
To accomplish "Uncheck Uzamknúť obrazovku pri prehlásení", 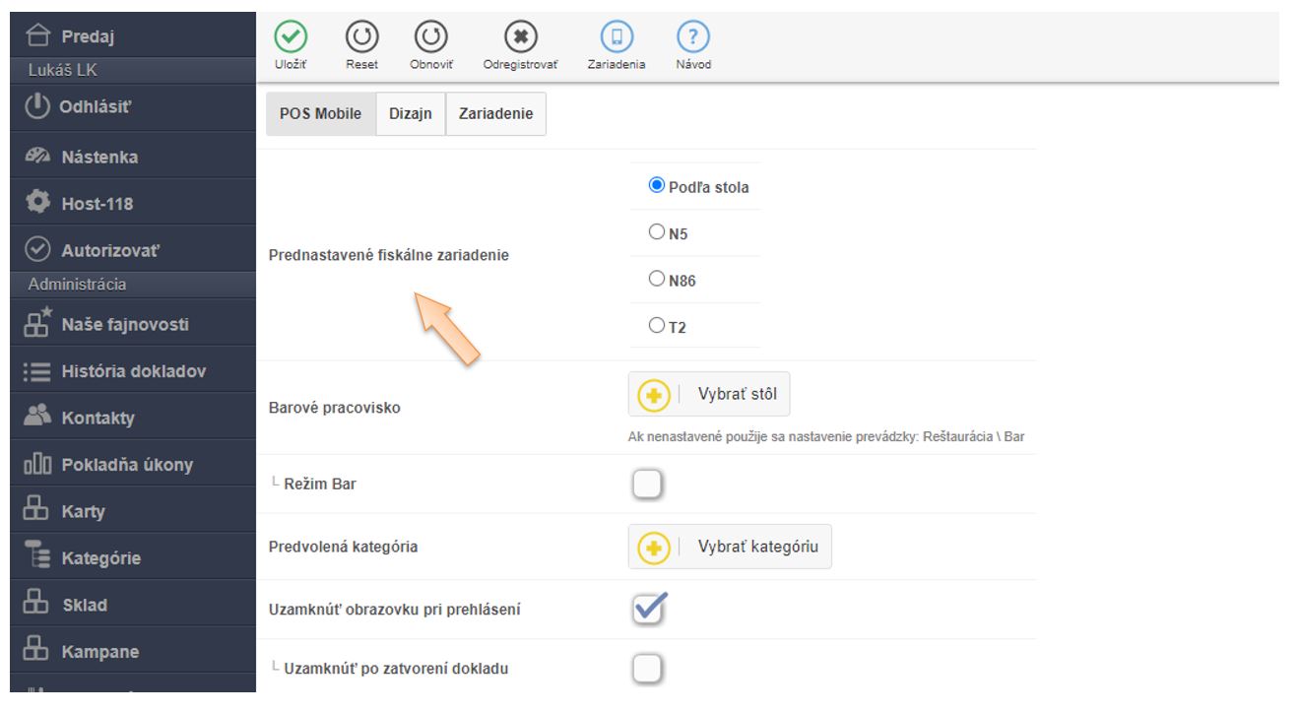I will (x=647, y=610).
